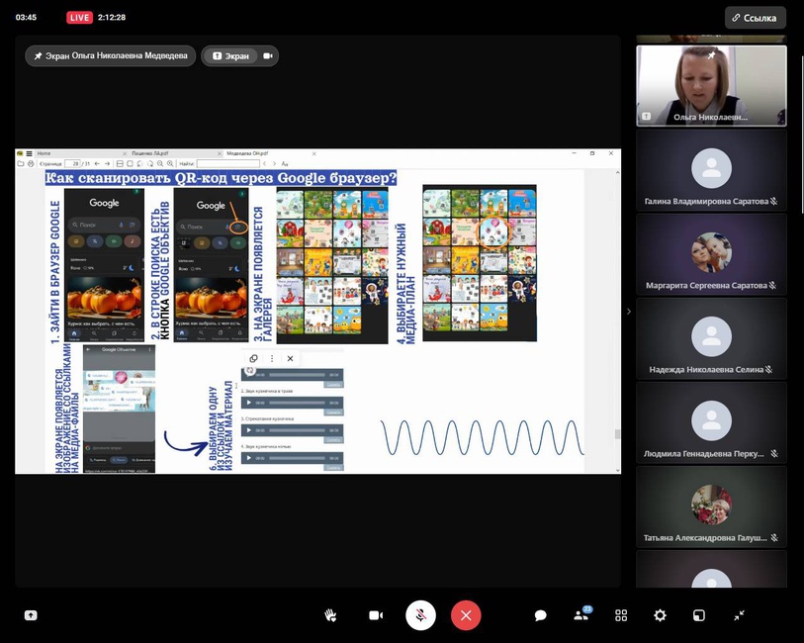804x643 pixels.
Task: Raise hand using the hand icon
Action: [330, 614]
